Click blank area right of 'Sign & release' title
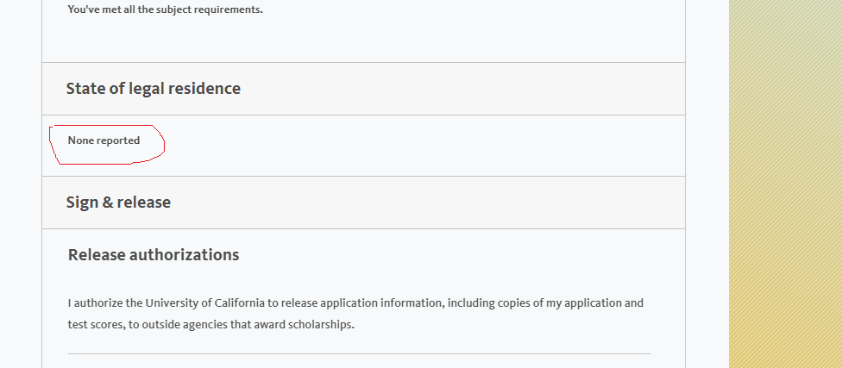 tap(431, 203)
